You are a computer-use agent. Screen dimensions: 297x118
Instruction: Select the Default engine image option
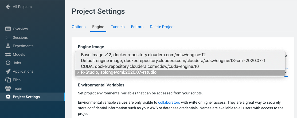click(173, 60)
